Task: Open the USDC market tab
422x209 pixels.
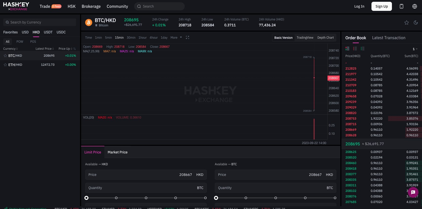Action: [x=61, y=32]
